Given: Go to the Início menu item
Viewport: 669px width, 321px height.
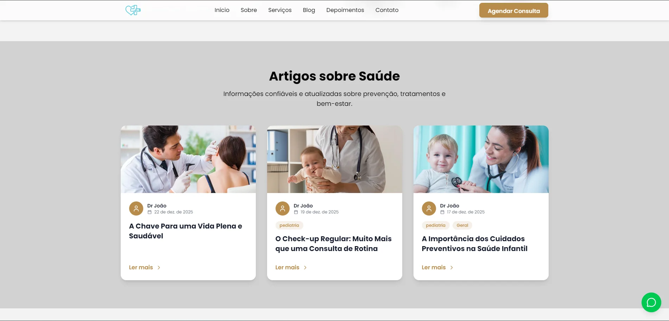Looking at the screenshot, I should pos(222,10).
